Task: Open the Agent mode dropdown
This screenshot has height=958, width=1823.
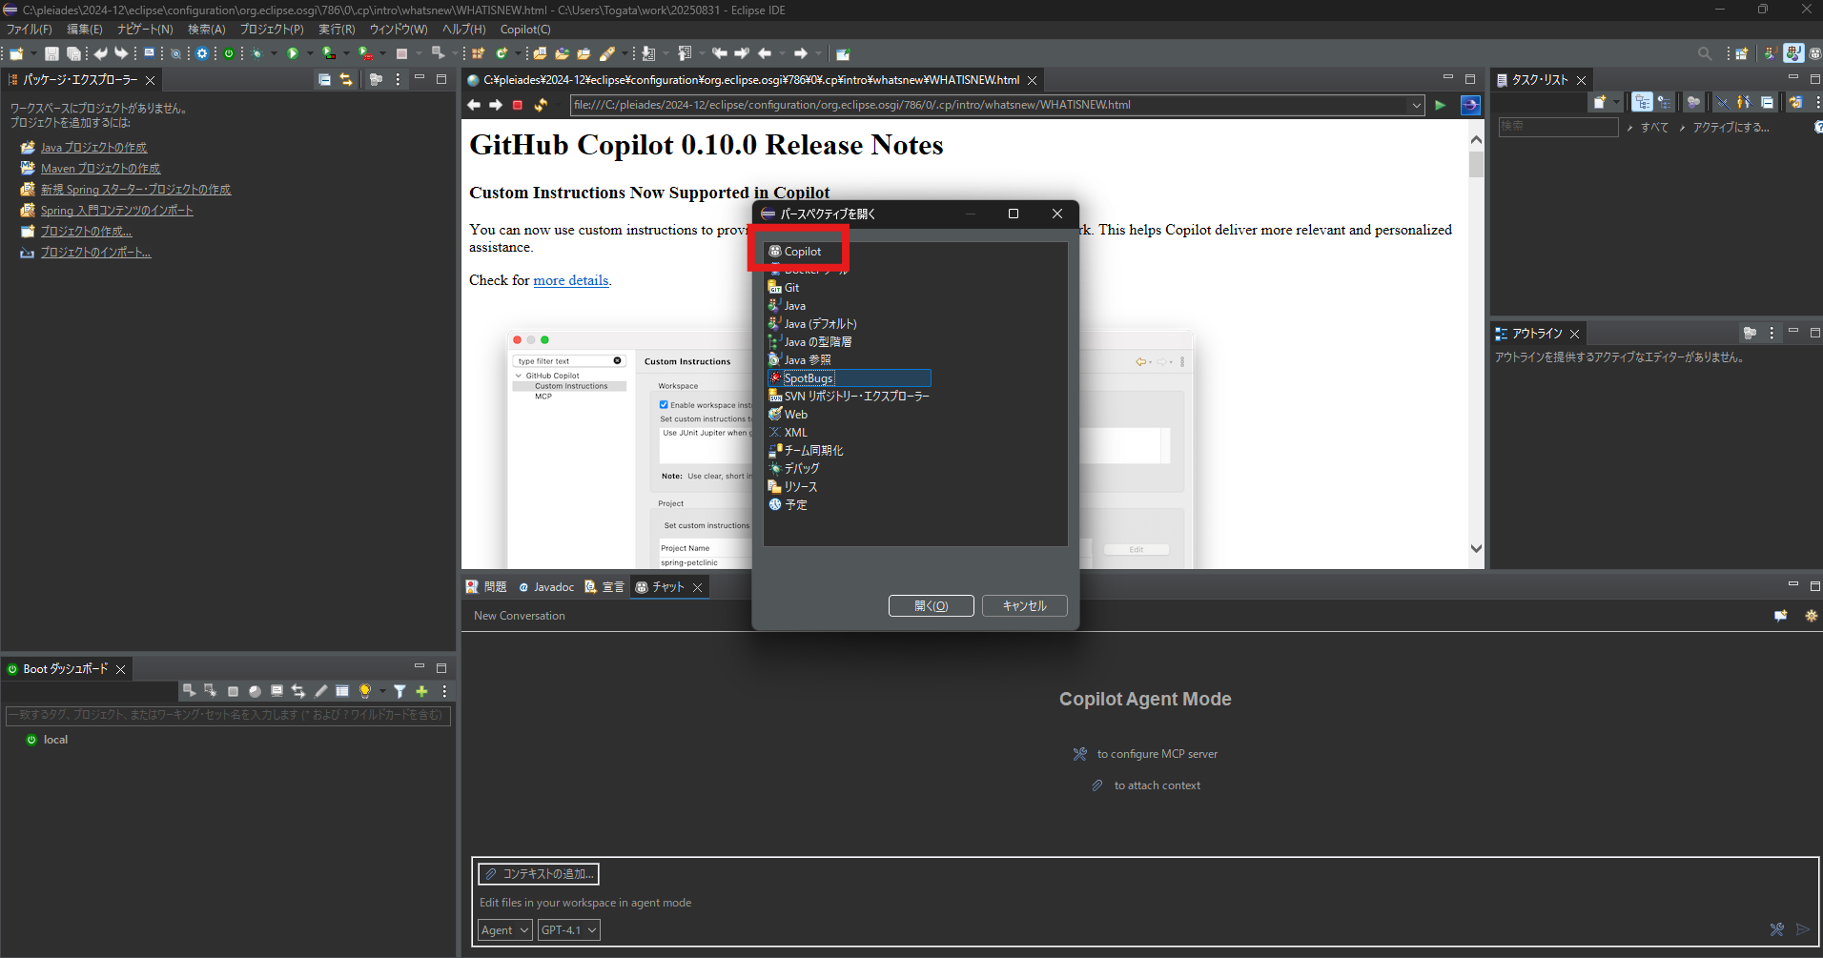Action: pyautogui.click(x=504, y=929)
